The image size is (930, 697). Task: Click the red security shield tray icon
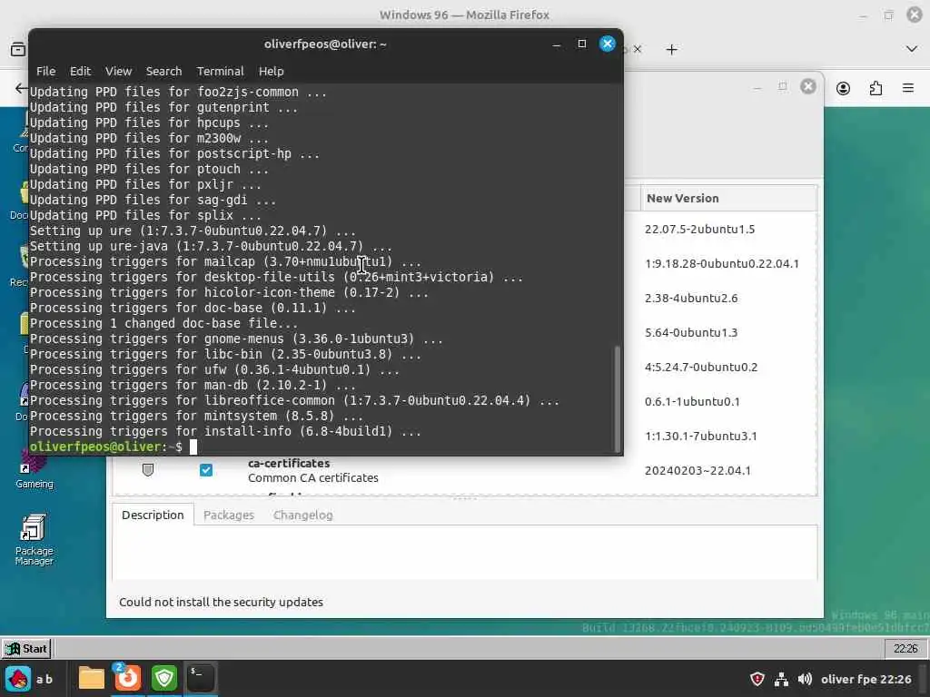[x=757, y=679]
